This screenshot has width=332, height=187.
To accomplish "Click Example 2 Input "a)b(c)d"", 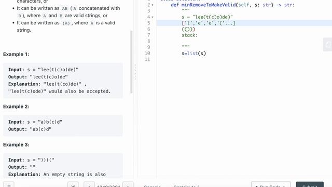I will coord(50,122).
